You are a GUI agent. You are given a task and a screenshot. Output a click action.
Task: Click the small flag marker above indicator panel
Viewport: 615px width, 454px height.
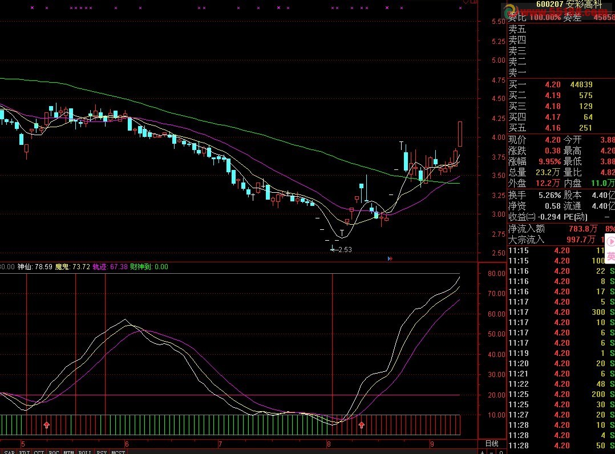[390, 259]
